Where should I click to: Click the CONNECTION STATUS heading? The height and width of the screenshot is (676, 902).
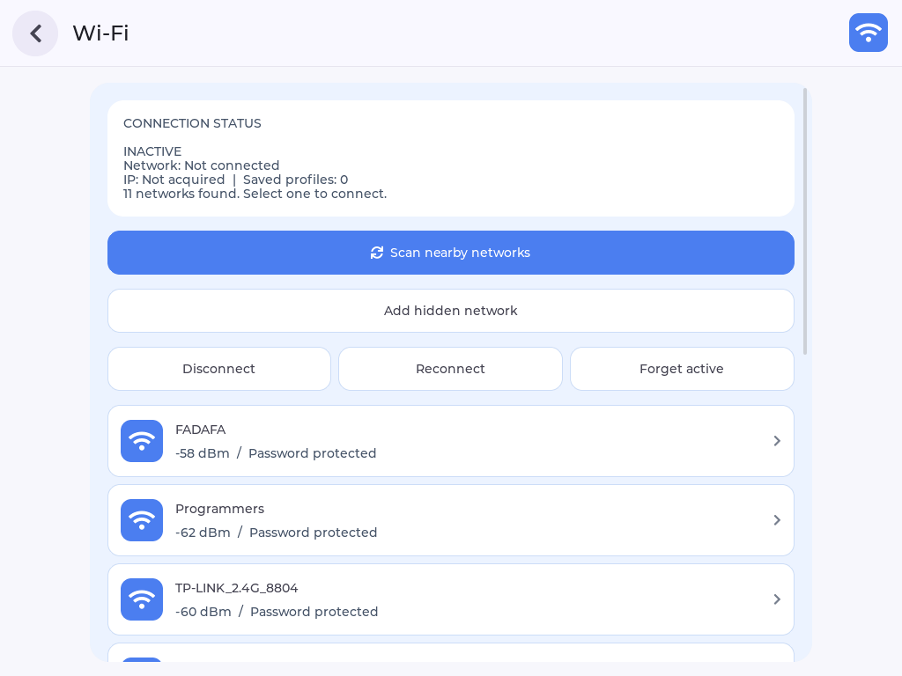tap(192, 123)
